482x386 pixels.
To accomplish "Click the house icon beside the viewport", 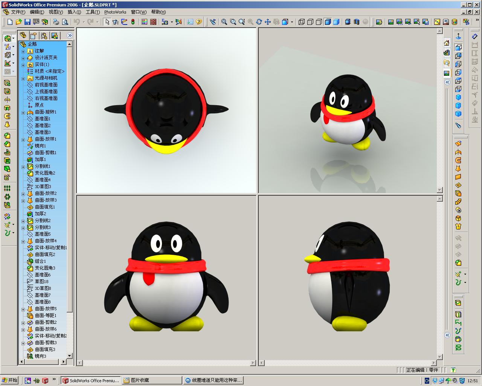I will [x=447, y=43].
